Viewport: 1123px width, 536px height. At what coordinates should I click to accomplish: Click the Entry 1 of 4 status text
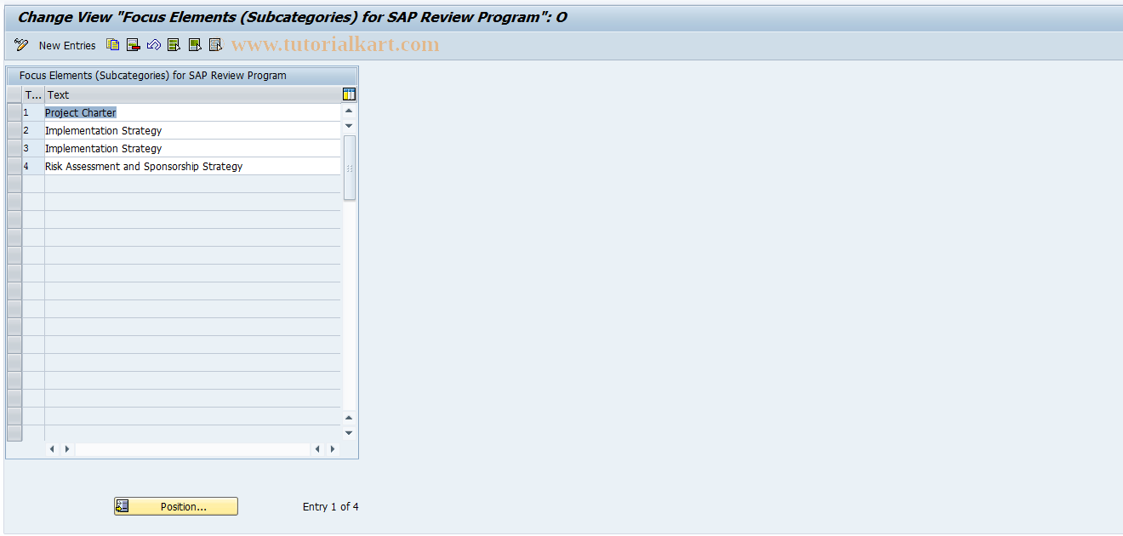click(331, 506)
